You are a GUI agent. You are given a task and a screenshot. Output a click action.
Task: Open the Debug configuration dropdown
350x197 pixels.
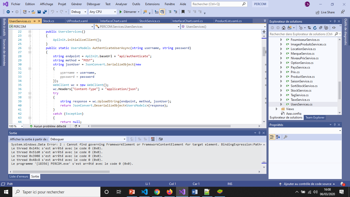79,12
